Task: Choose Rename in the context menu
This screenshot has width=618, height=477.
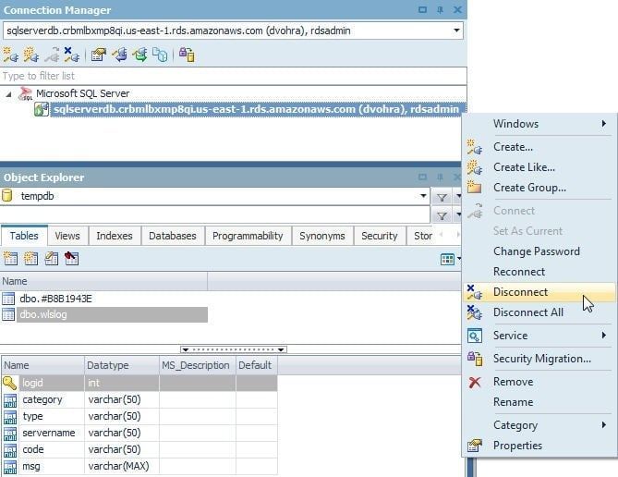Action: point(539,402)
